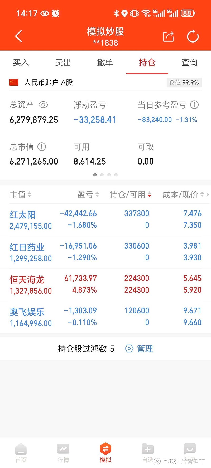Go to 首页 in bottom bar

pyautogui.click(x=21, y=453)
